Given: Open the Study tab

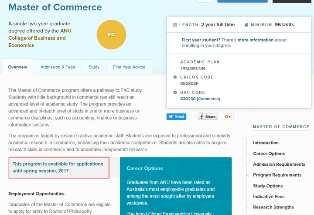Looking at the screenshot, I should [94, 67].
